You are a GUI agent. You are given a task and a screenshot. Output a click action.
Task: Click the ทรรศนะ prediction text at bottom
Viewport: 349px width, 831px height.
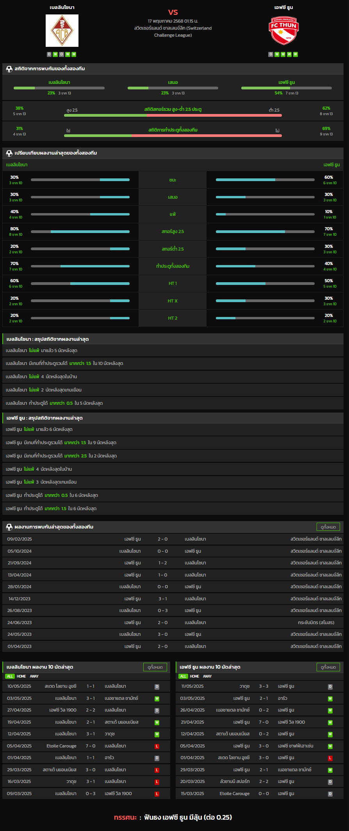click(173, 817)
